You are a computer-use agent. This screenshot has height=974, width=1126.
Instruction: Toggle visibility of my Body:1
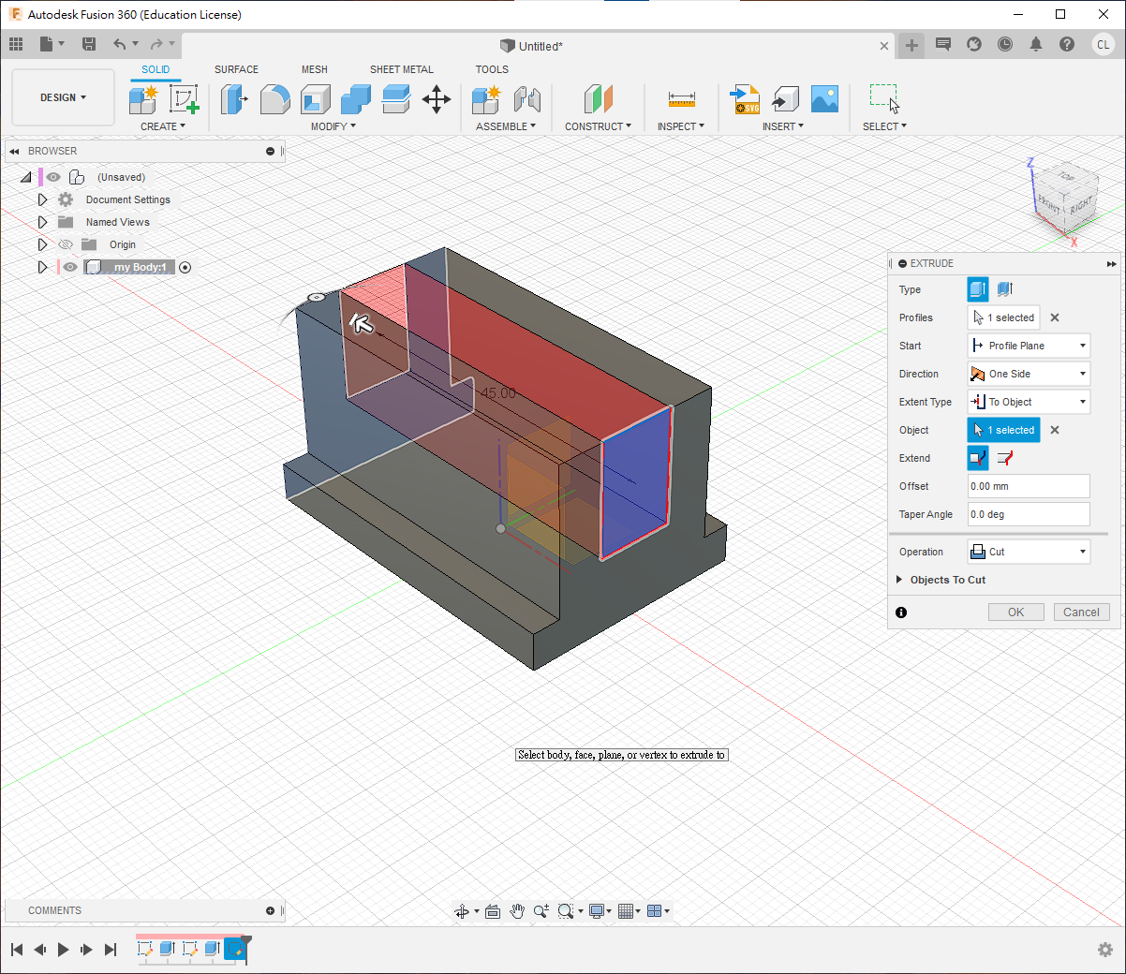point(70,267)
